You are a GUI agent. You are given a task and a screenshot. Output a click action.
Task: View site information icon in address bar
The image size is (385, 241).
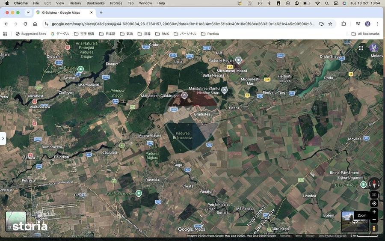46,24
